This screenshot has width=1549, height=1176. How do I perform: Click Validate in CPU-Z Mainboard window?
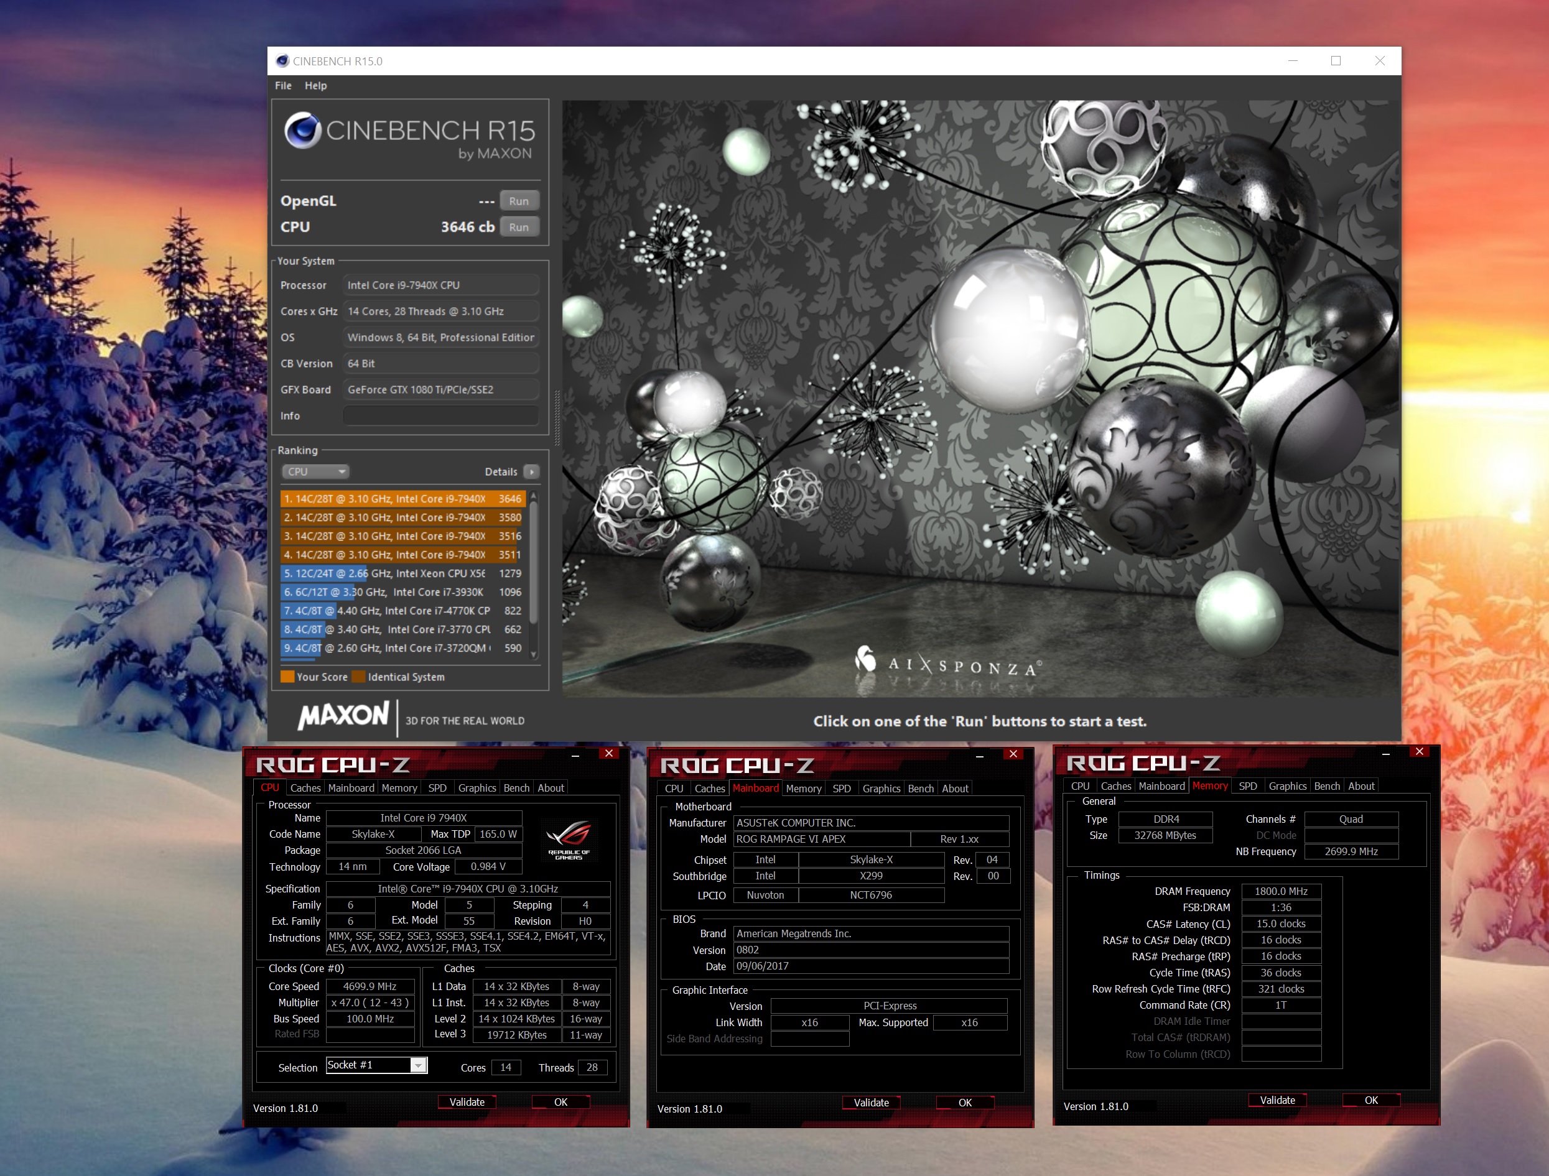(871, 1103)
